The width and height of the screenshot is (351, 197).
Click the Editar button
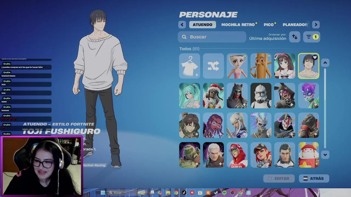pyautogui.click(x=279, y=178)
